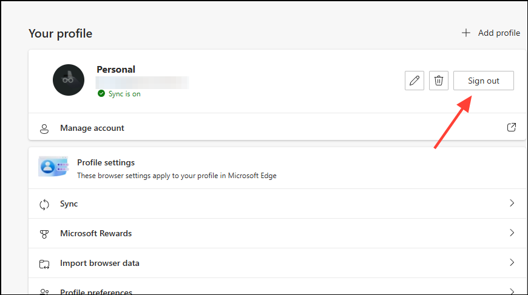528x295 pixels.
Task: Click the Microsoft Rewards trophy icon
Action: point(44,234)
